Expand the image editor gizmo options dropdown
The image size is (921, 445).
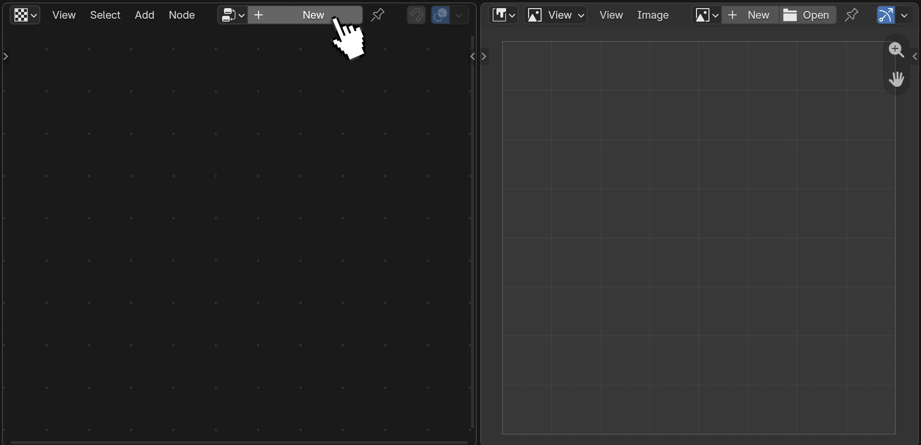pos(904,15)
